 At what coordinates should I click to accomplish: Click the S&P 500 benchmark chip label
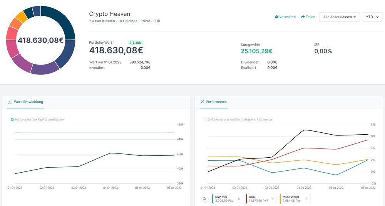coord(221,197)
